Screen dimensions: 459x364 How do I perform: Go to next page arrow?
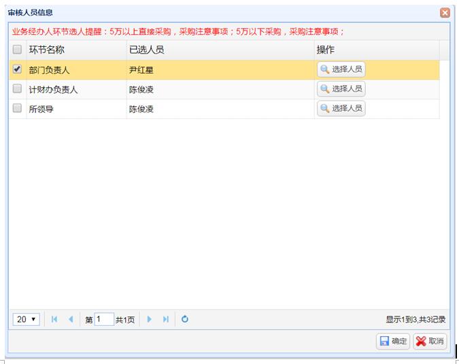(150, 319)
